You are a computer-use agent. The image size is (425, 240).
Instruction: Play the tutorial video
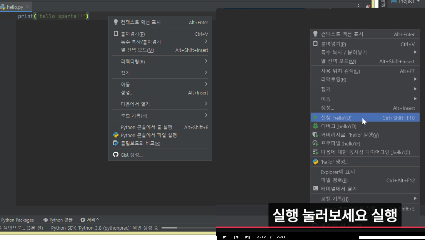pos(224,237)
